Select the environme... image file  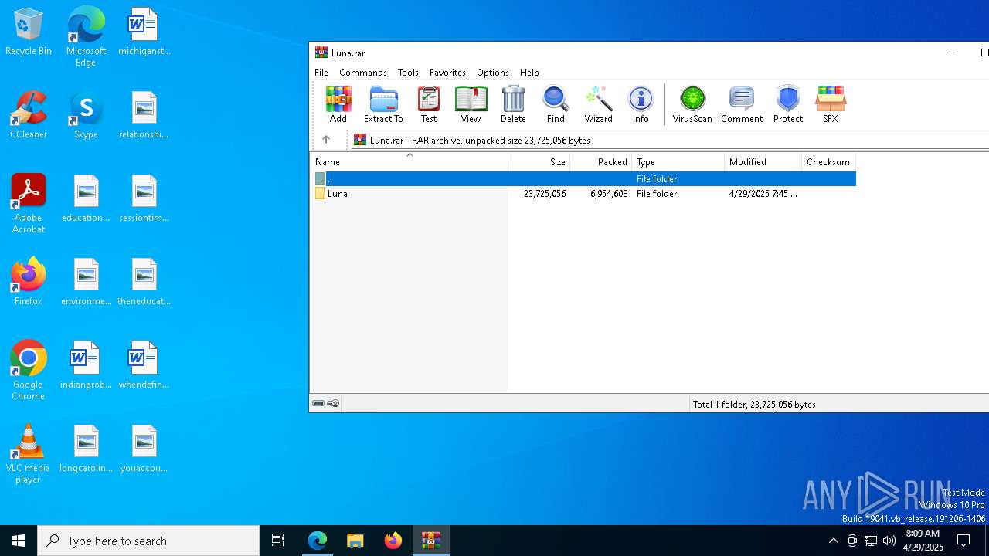pyautogui.click(x=86, y=282)
